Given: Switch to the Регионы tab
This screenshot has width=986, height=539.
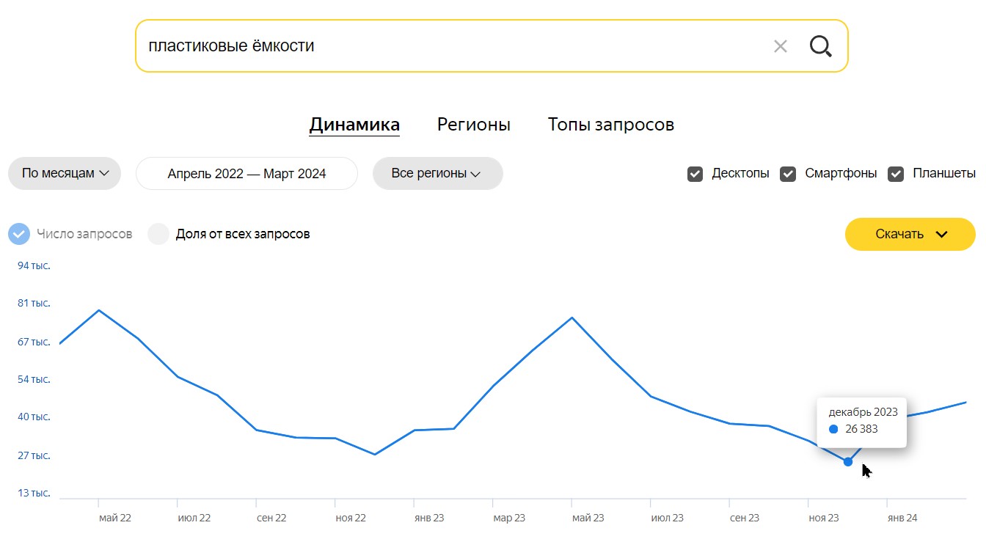Looking at the screenshot, I should coord(474,125).
